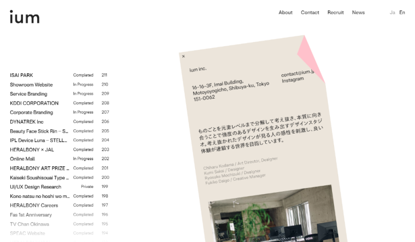The height and width of the screenshot is (242, 415).
Task: Open the UI/UX Design Research project
Action: point(35,187)
